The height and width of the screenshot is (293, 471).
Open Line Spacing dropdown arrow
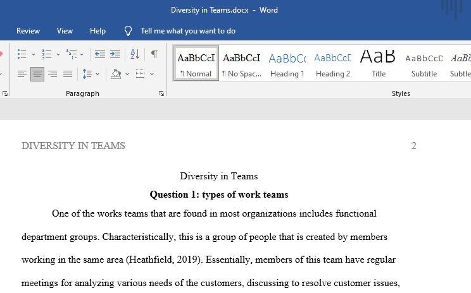[x=97, y=74]
